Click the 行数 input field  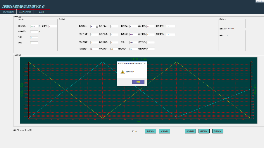click(34, 37)
